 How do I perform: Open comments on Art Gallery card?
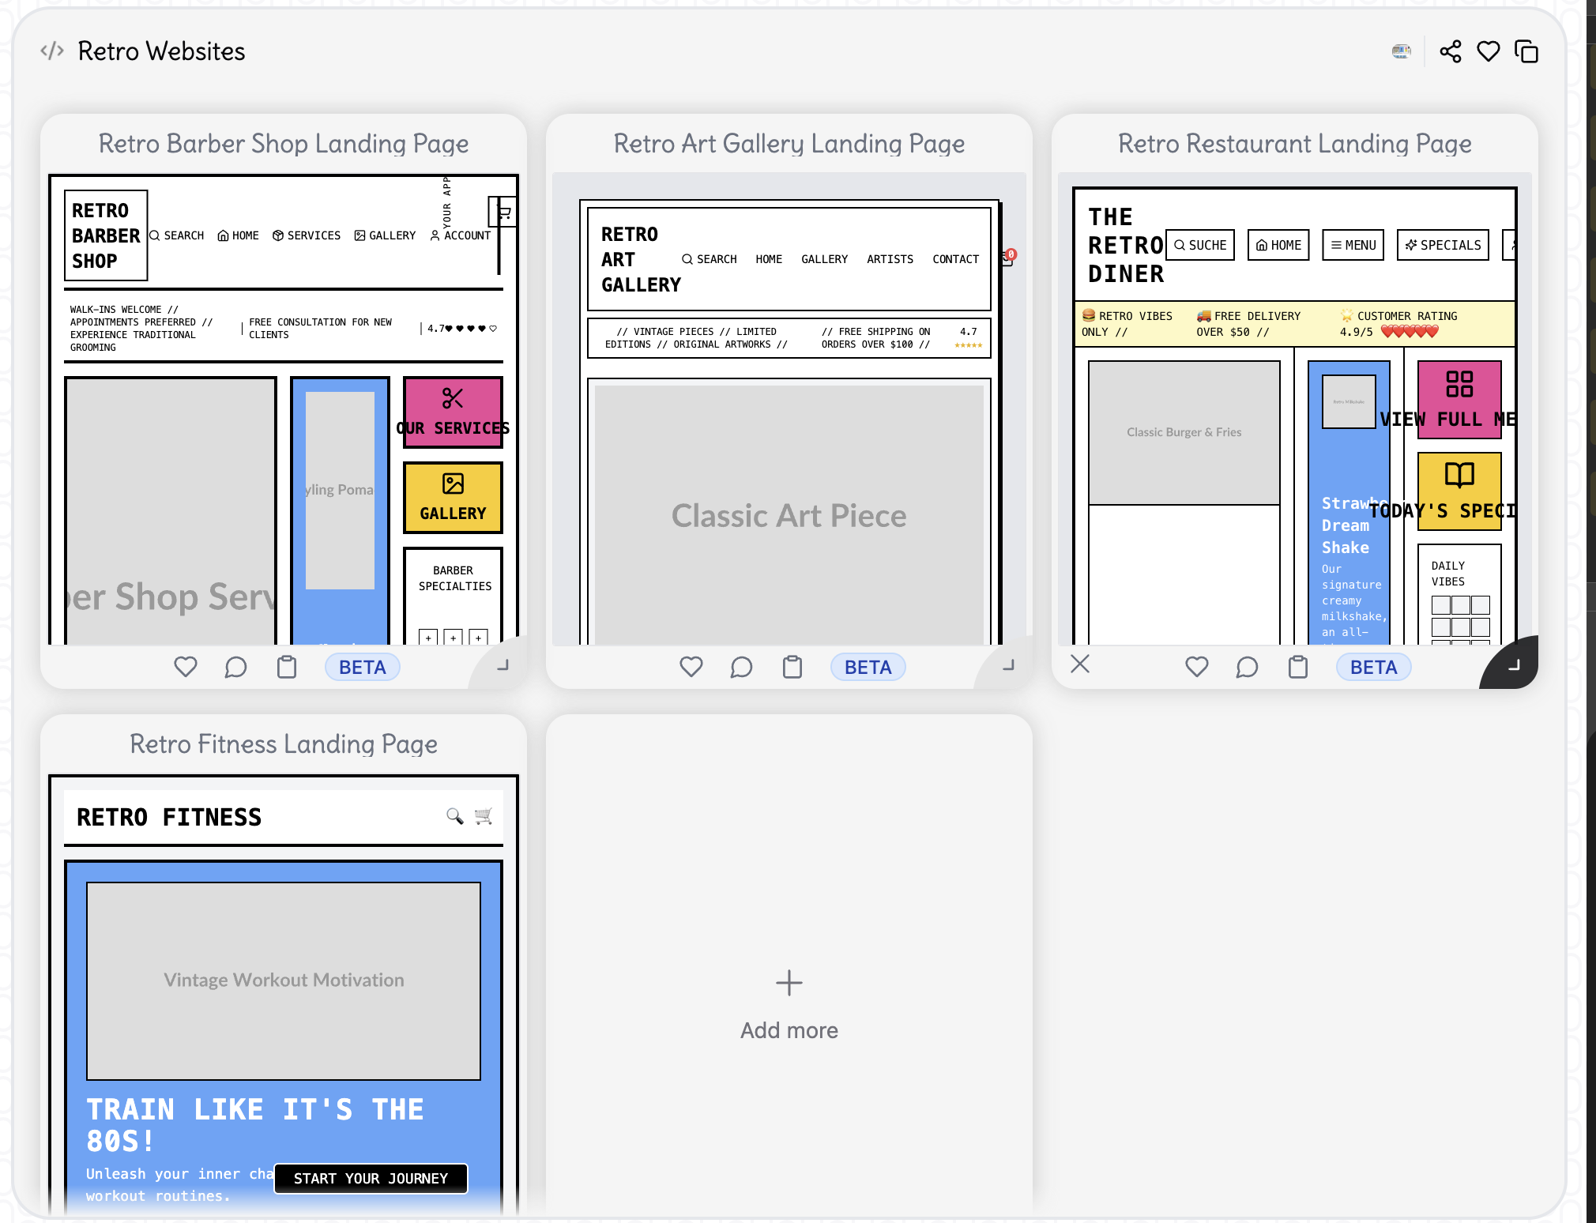click(741, 667)
